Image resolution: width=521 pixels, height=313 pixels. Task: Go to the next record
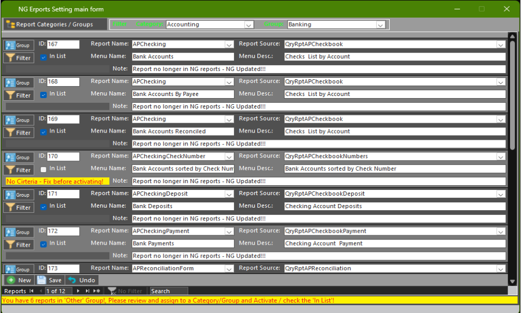click(79, 291)
